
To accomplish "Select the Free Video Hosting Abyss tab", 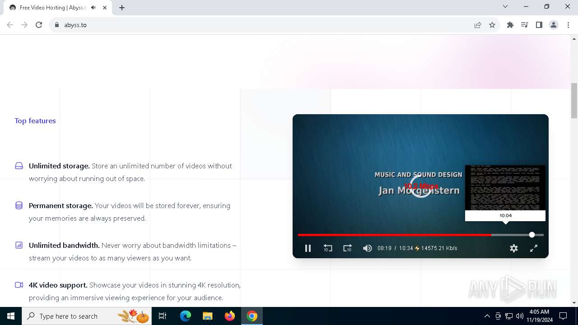I will pos(58,8).
